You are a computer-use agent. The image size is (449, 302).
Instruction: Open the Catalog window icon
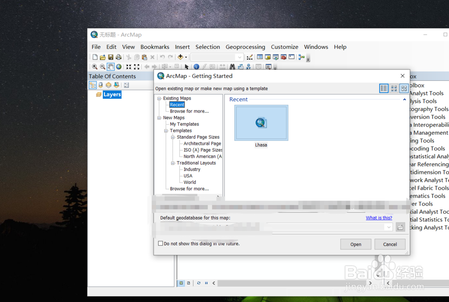[268, 57]
